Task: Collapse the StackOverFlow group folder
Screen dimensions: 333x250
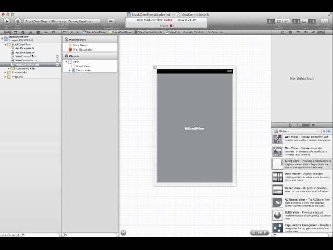Action: [x=5, y=44]
